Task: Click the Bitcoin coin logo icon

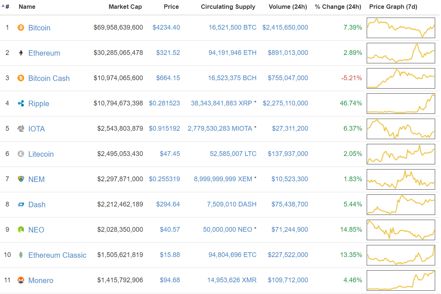Action: click(21, 27)
